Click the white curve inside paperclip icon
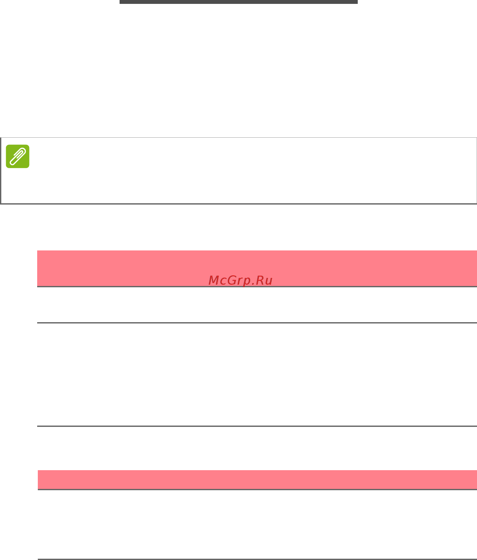Viewport: 477px width, 560px height. [x=17, y=156]
